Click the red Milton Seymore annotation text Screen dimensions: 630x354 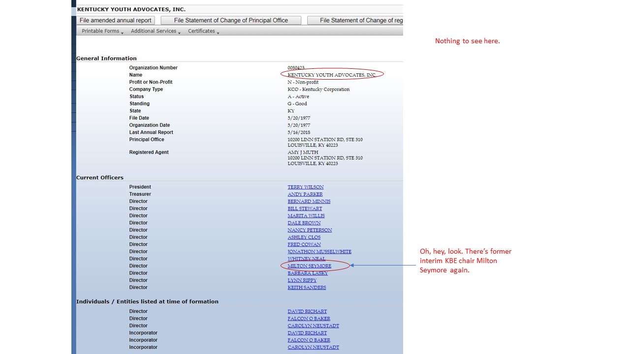(466, 261)
